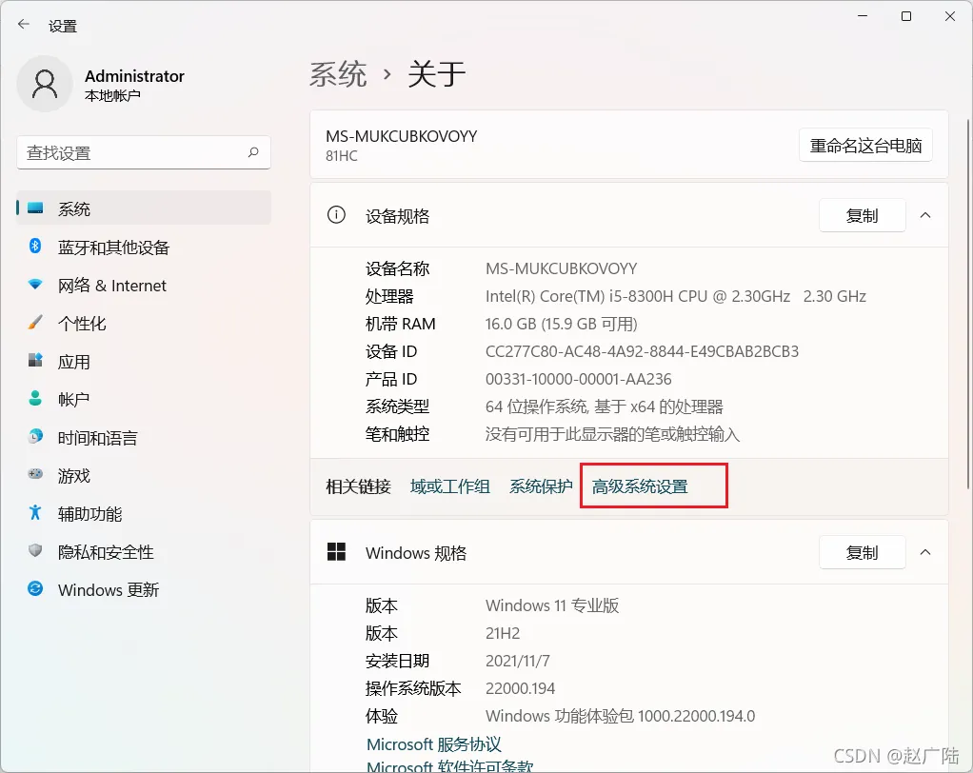
Task: Select device name value under 设备名称
Action: coord(561,268)
